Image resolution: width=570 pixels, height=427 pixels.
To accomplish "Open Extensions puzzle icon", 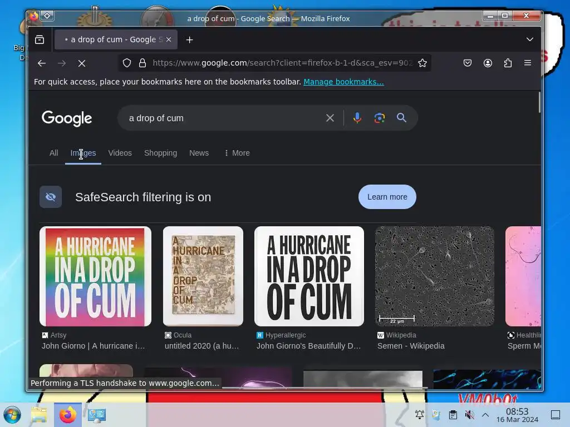I will [x=508, y=63].
